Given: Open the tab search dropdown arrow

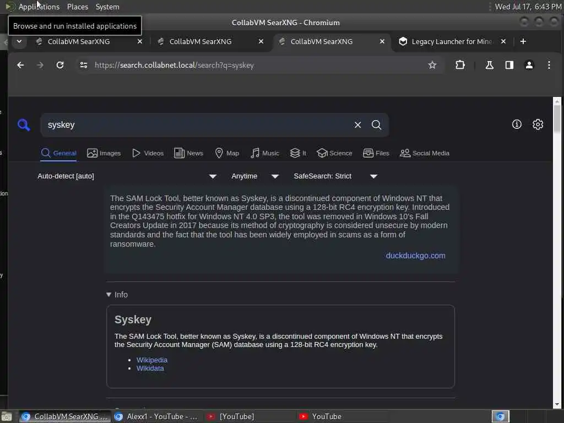Looking at the screenshot, I should [x=19, y=41].
